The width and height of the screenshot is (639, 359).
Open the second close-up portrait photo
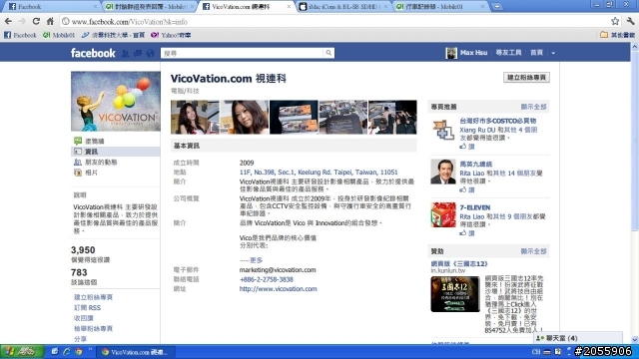(244, 118)
